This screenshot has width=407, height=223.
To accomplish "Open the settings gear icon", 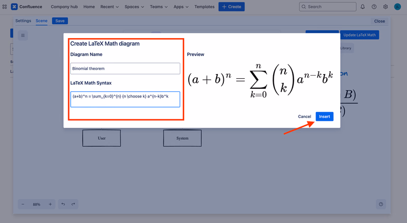I will 386,7.
